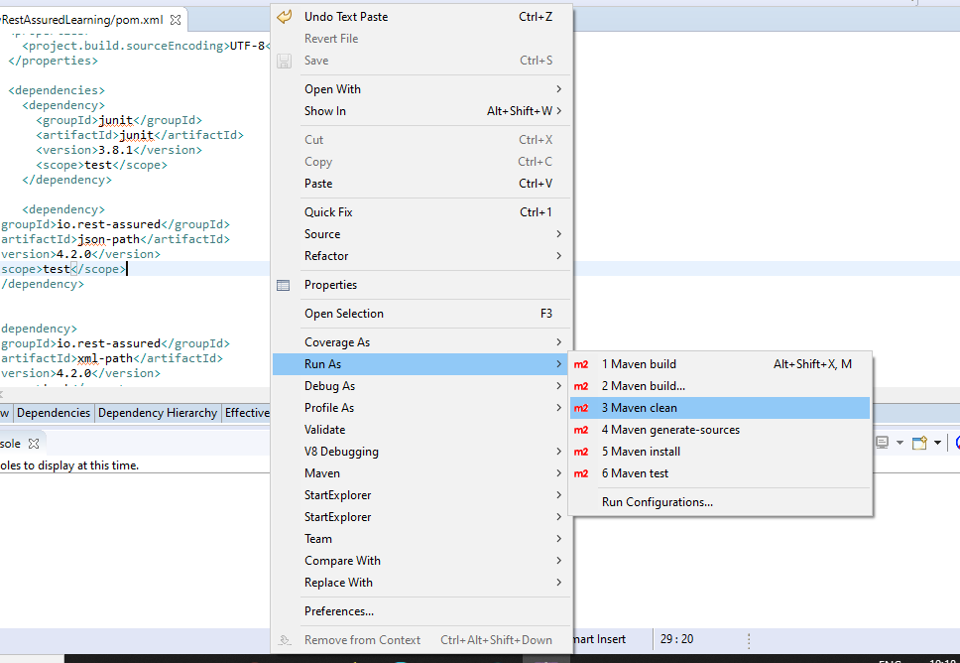Click the floppy disk Save icon
The width and height of the screenshot is (960, 663).
[x=284, y=61]
